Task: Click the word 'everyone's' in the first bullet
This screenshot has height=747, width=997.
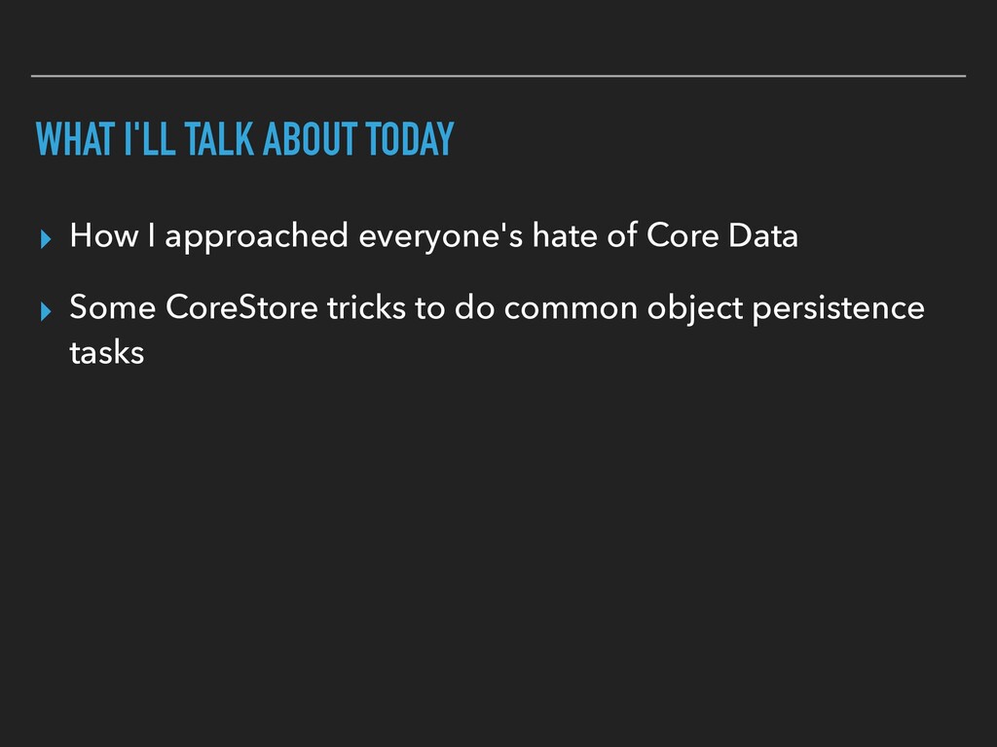Action: click(441, 236)
